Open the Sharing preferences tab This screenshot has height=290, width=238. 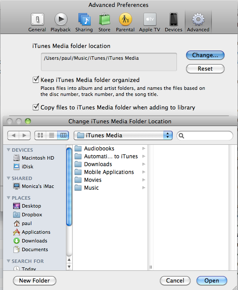pyautogui.click(x=84, y=23)
